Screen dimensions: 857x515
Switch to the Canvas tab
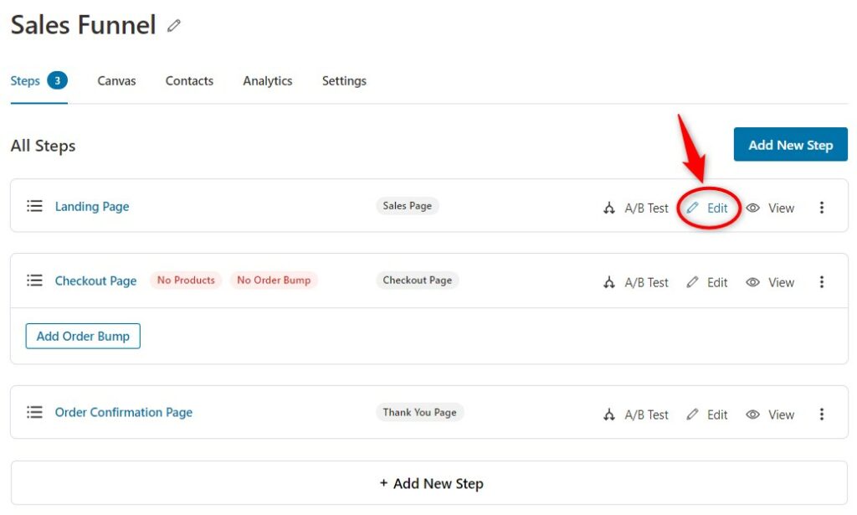(116, 81)
